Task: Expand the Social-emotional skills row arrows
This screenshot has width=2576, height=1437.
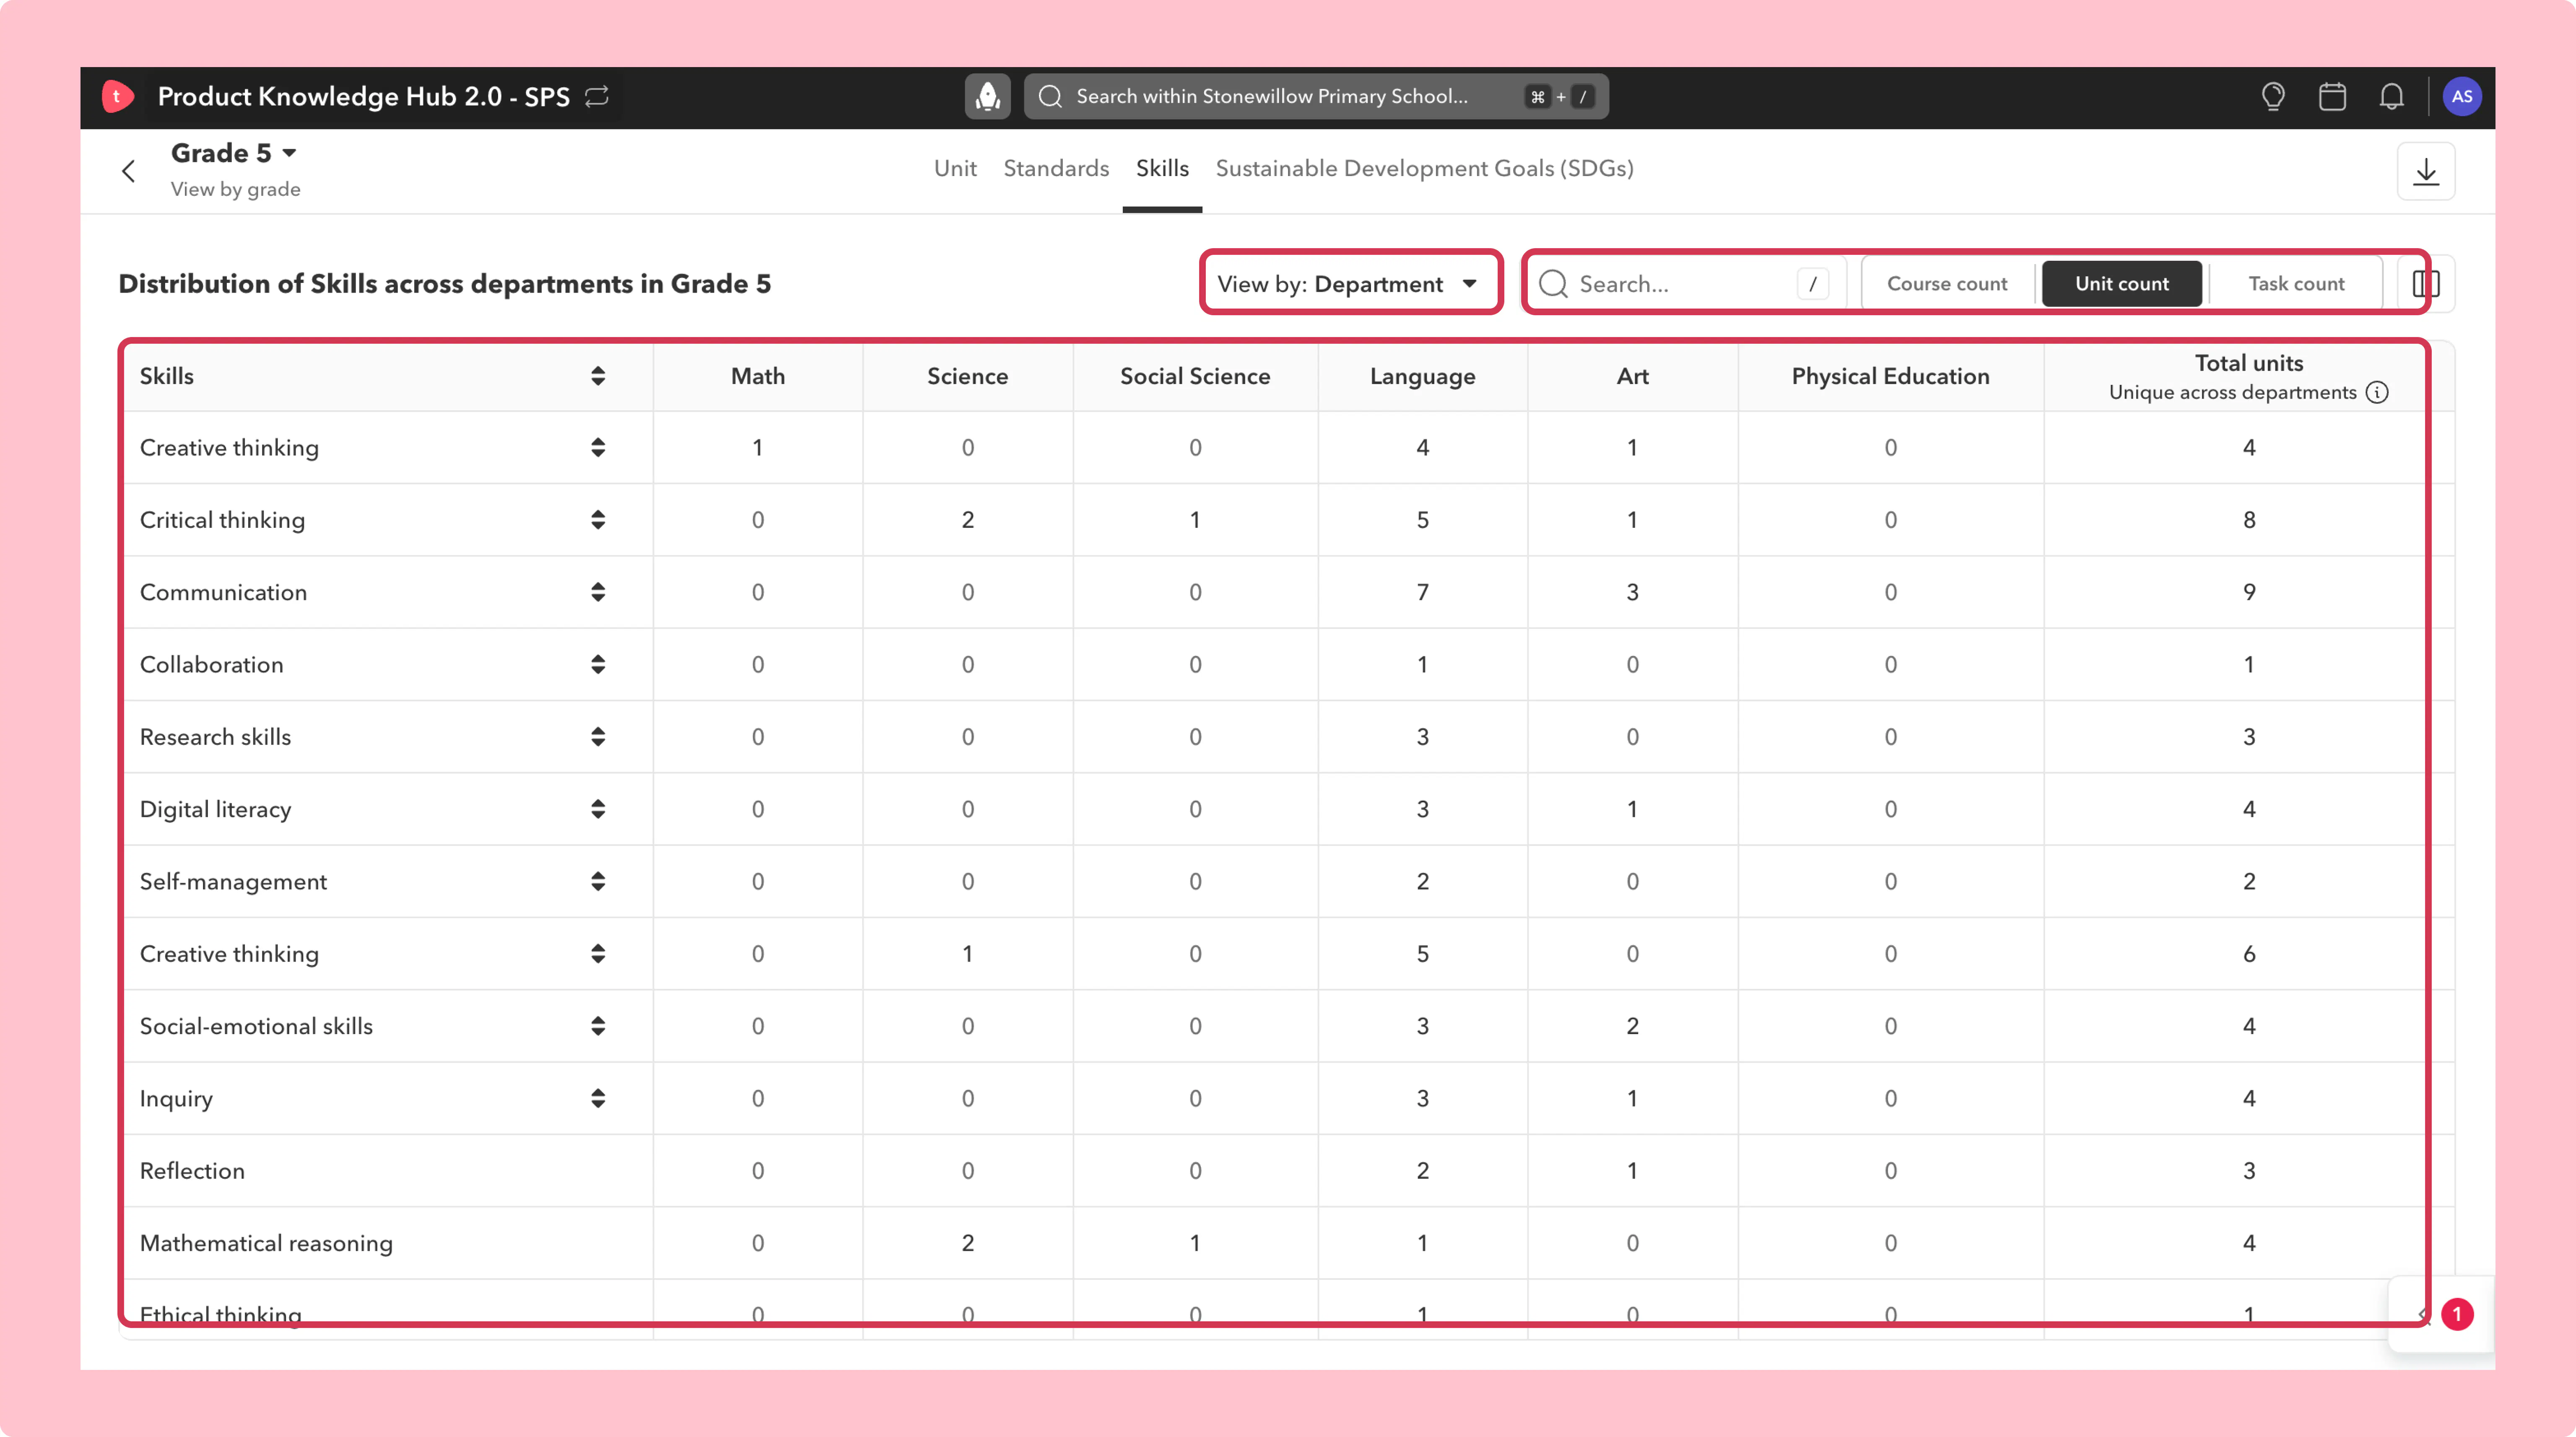Action: point(598,1026)
